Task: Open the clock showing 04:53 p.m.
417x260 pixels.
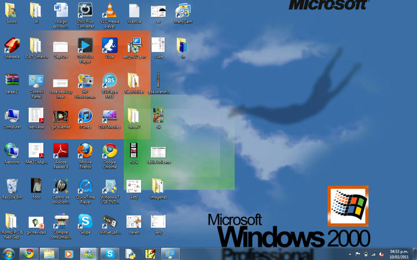Action: (x=398, y=254)
